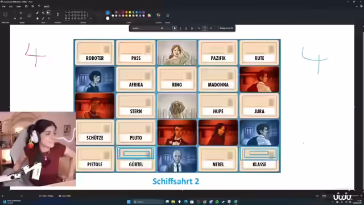364x205 pixels.
Task: Toggle Italic in the text toolbar
Action: point(180,28)
